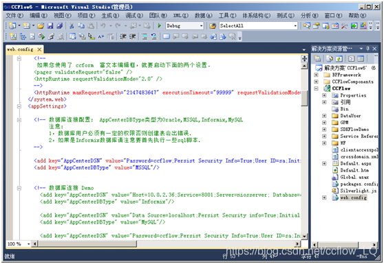Select the Bin folder in tree
Screen dimensions: 384x264
click(344, 109)
